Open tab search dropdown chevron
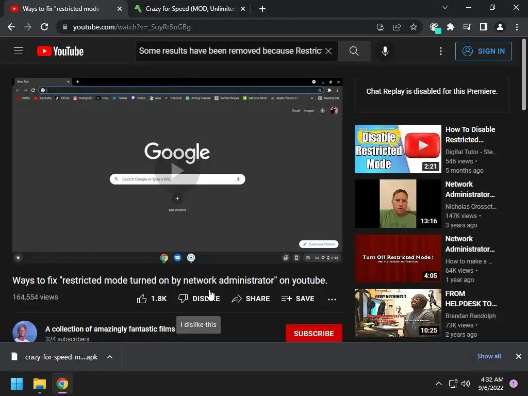528x396 pixels. [x=445, y=7]
